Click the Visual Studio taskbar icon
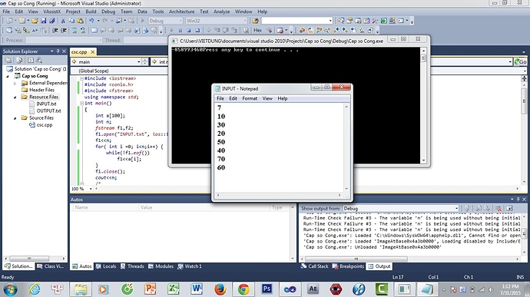The image size is (530, 297). pos(290,289)
